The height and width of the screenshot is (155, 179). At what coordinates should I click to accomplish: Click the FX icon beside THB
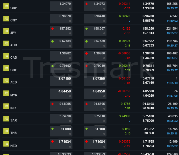tap(6, 131)
